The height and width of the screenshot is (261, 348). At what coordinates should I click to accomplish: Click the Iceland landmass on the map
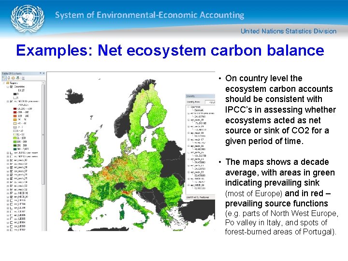click(x=74, y=97)
